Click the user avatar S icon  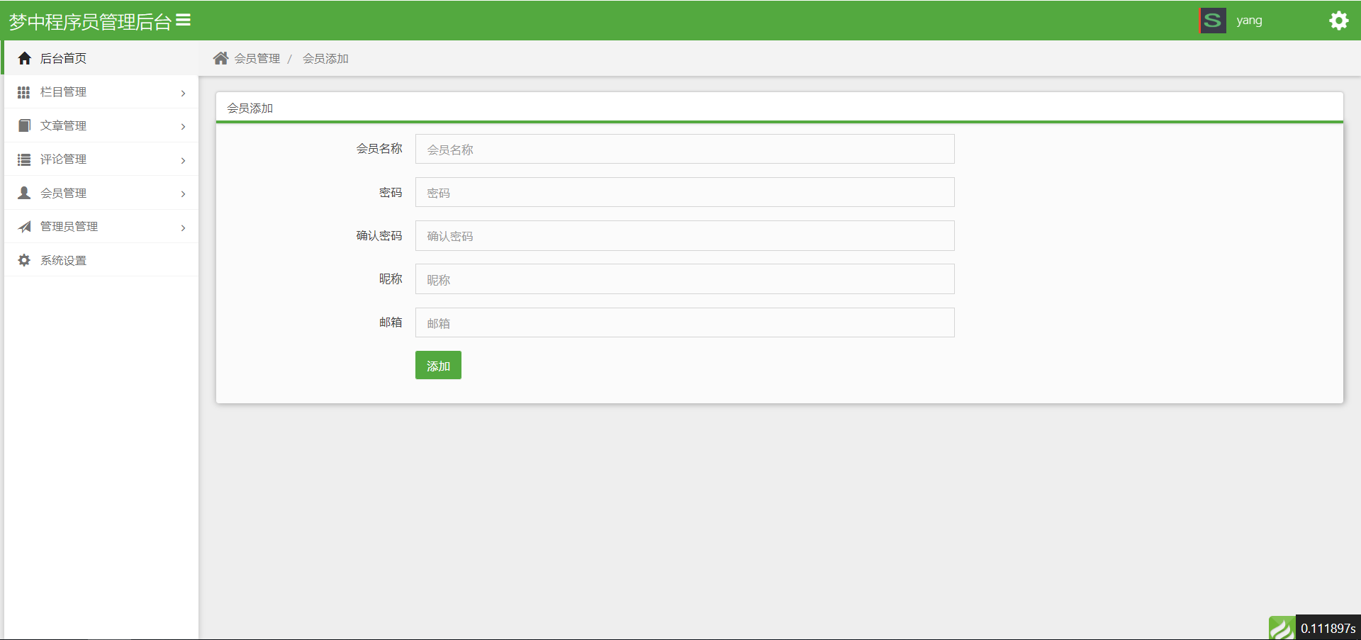pyautogui.click(x=1213, y=21)
